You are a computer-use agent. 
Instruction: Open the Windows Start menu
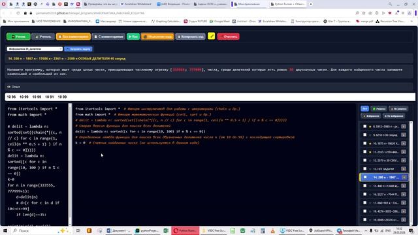pos(5,230)
